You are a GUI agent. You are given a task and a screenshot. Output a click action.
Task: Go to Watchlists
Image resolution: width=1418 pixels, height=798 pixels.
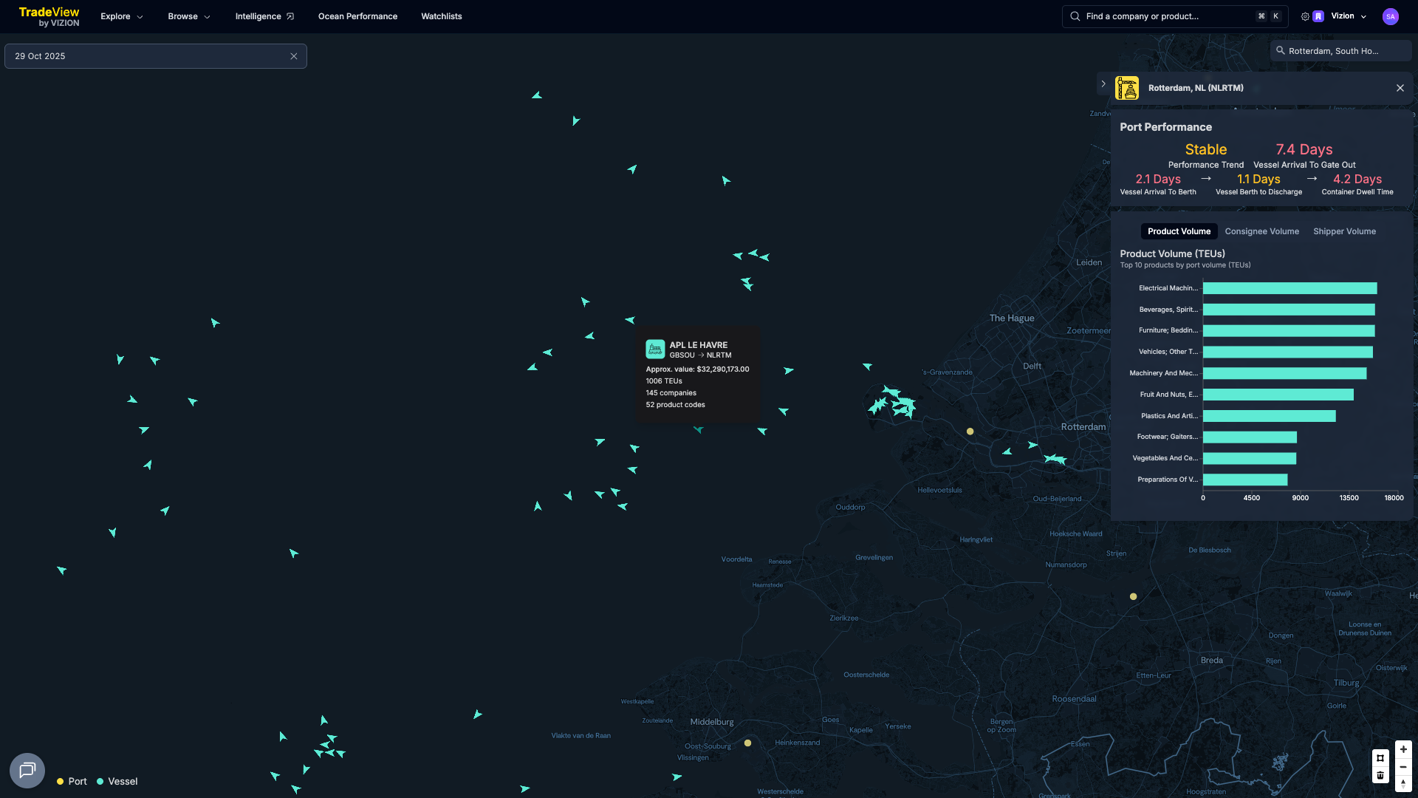click(x=441, y=16)
